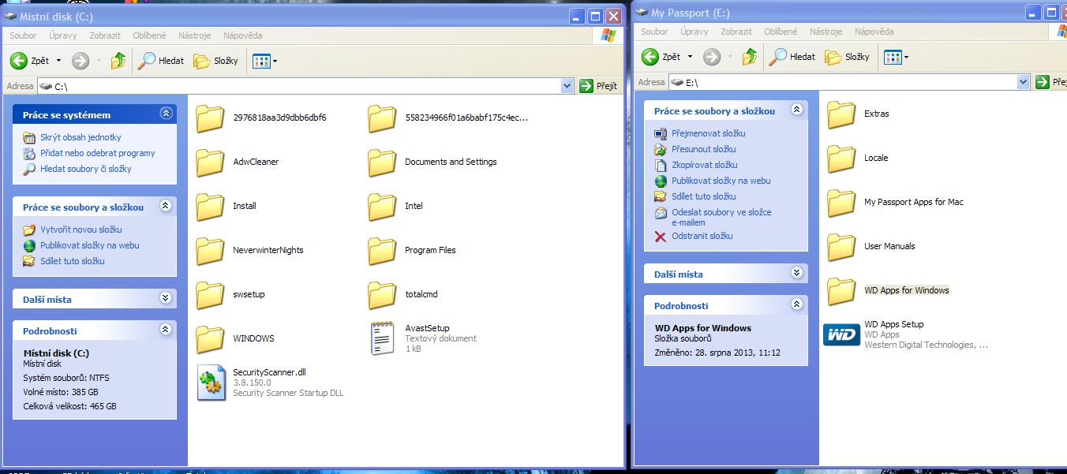Click Zpět back button in E: window
The width and height of the screenshot is (1067, 474).
[661, 57]
